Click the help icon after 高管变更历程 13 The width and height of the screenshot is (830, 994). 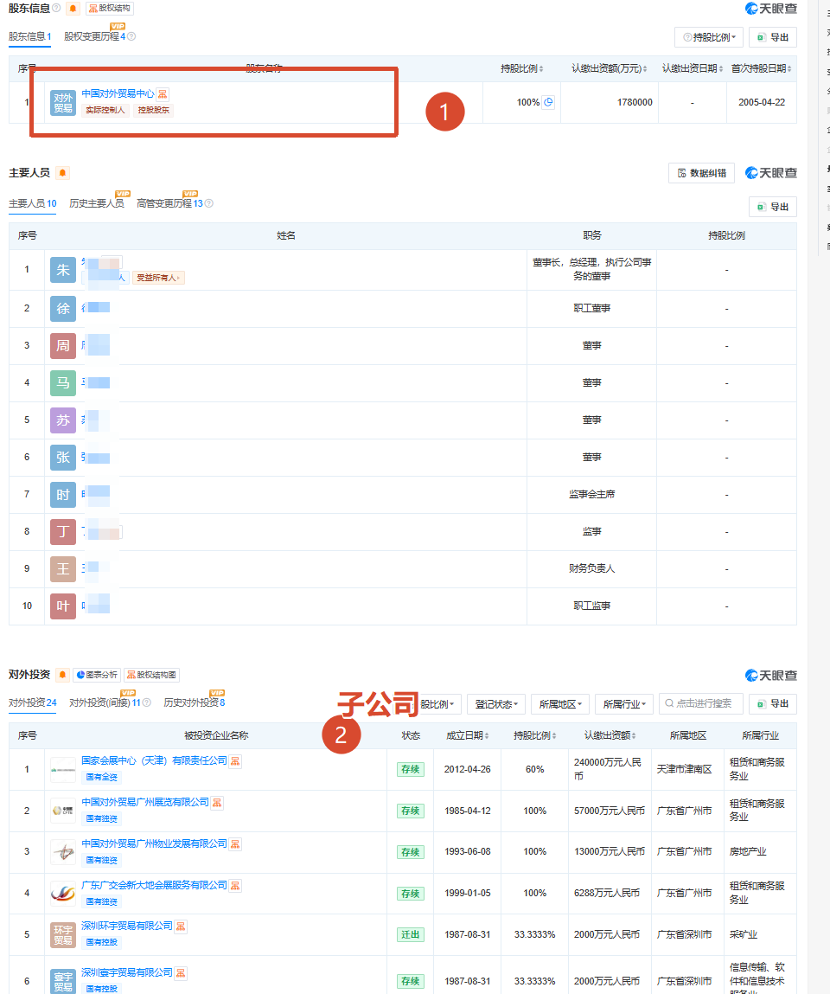(209, 203)
